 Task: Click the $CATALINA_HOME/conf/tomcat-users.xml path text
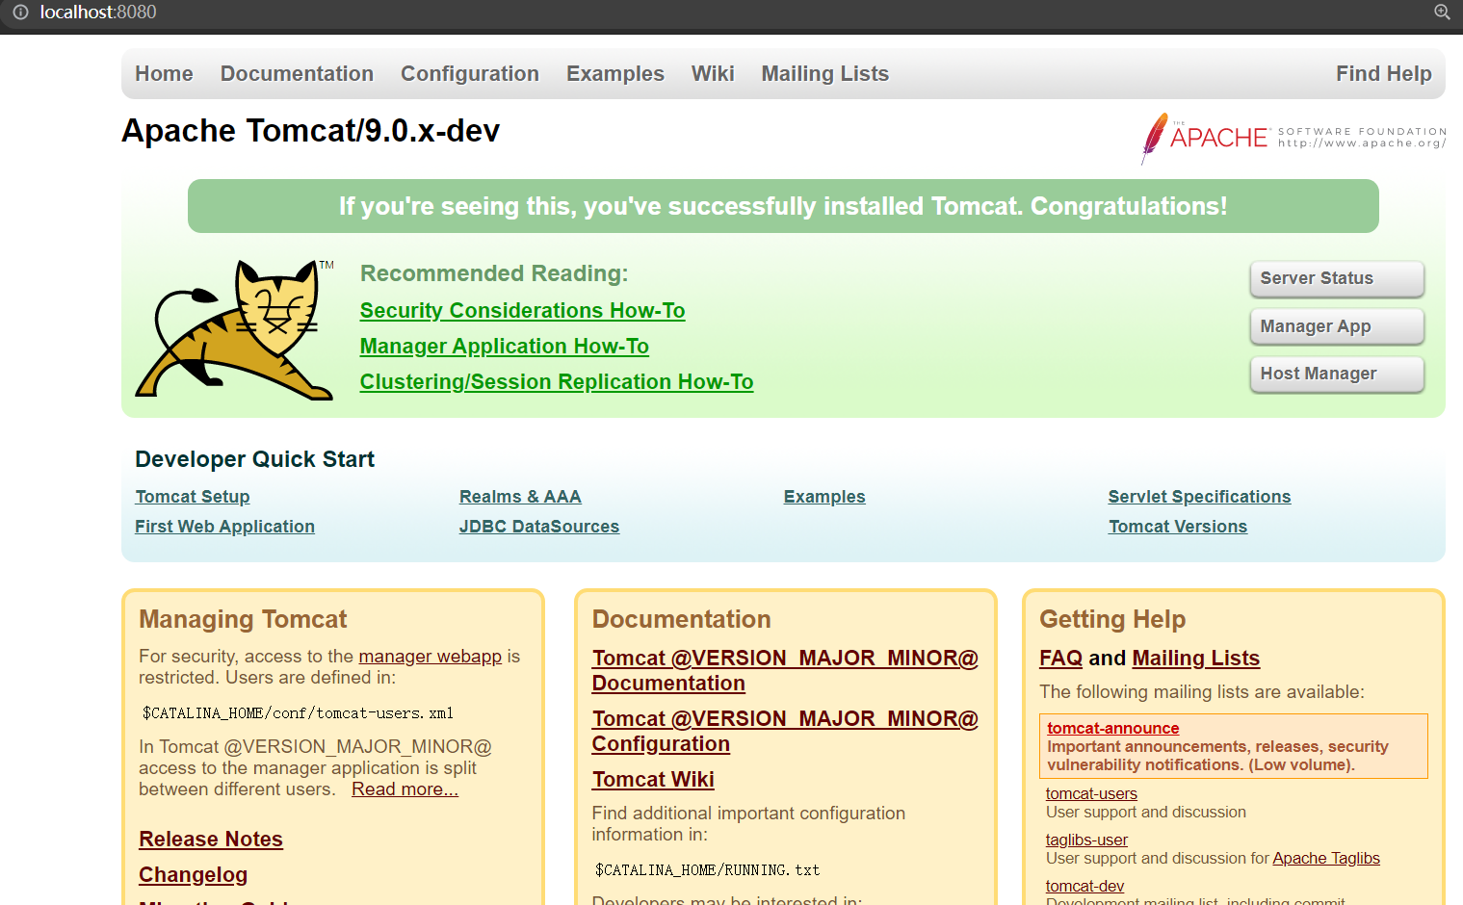pyautogui.click(x=298, y=713)
